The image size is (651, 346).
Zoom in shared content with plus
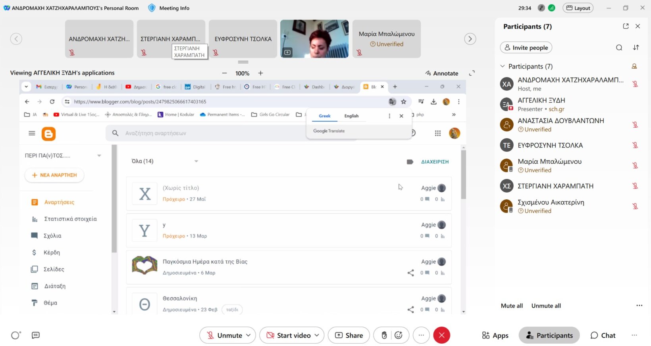[x=260, y=73]
